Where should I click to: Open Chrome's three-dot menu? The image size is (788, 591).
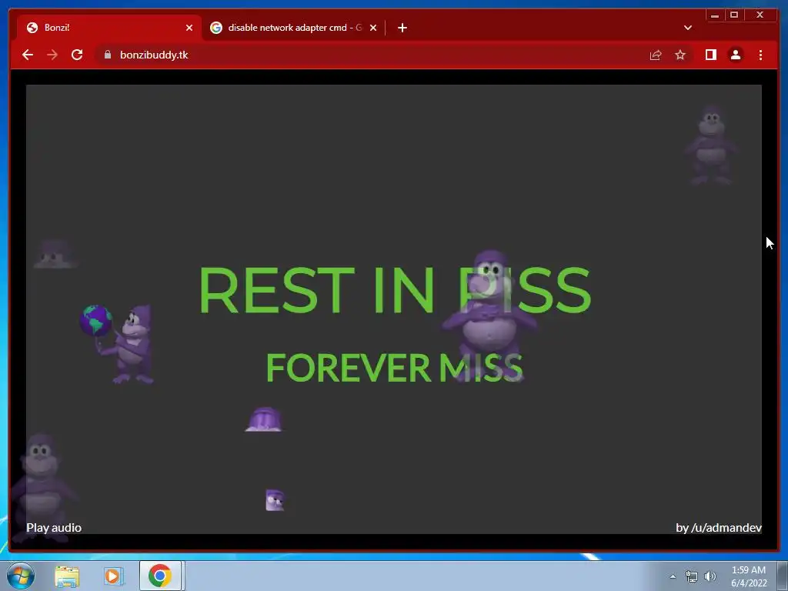760,55
